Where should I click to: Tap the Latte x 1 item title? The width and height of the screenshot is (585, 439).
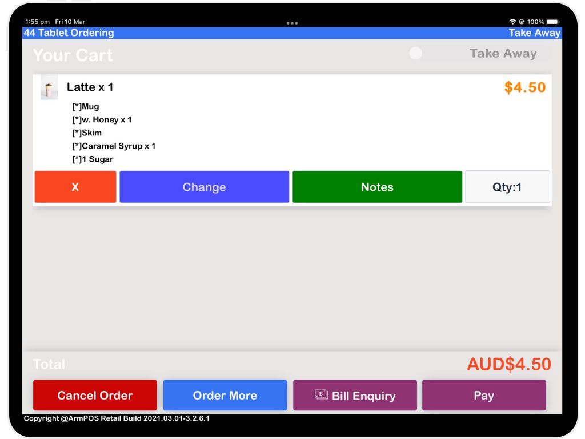(x=90, y=87)
